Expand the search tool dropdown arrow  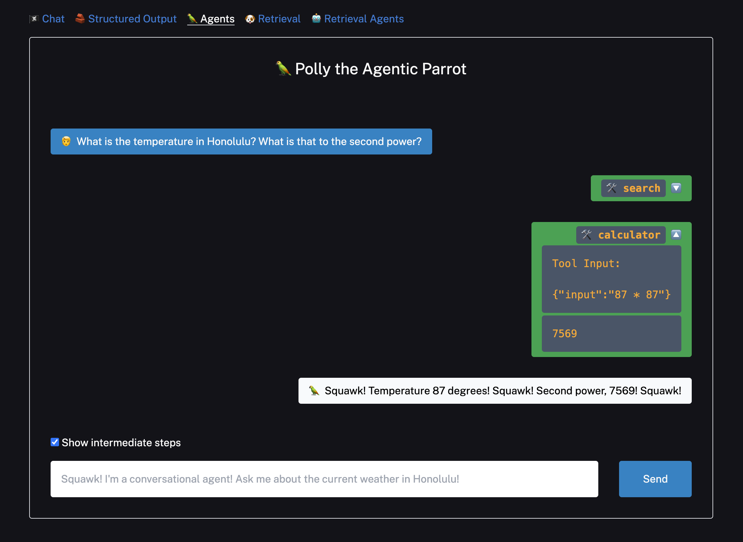point(677,188)
